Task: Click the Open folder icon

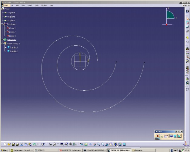Action: (9, 144)
